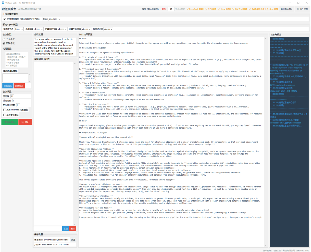The width and height of the screenshot is (311, 252).
Task: Click the Virtual Lab shield icon in title bar
Action: pyautogui.click(x=3, y=3)
